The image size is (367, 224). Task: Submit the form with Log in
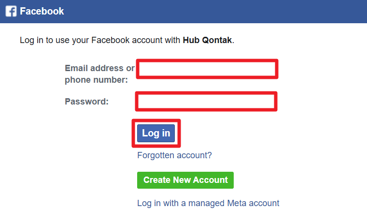(156, 133)
